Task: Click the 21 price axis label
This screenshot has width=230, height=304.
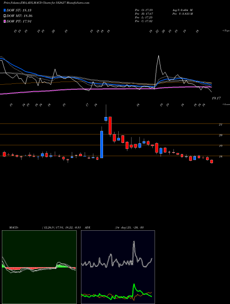Action: click(x=220, y=125)
